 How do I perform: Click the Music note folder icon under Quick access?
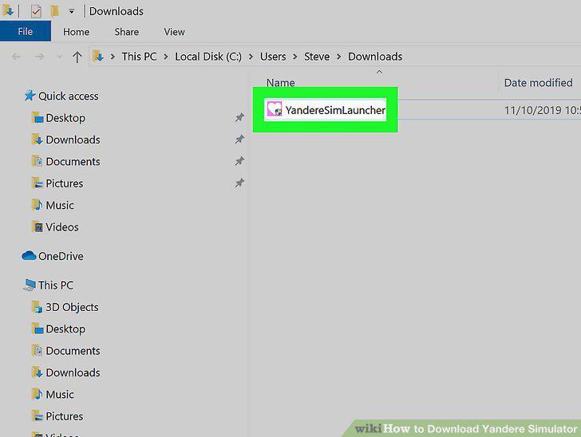(37, 205)
